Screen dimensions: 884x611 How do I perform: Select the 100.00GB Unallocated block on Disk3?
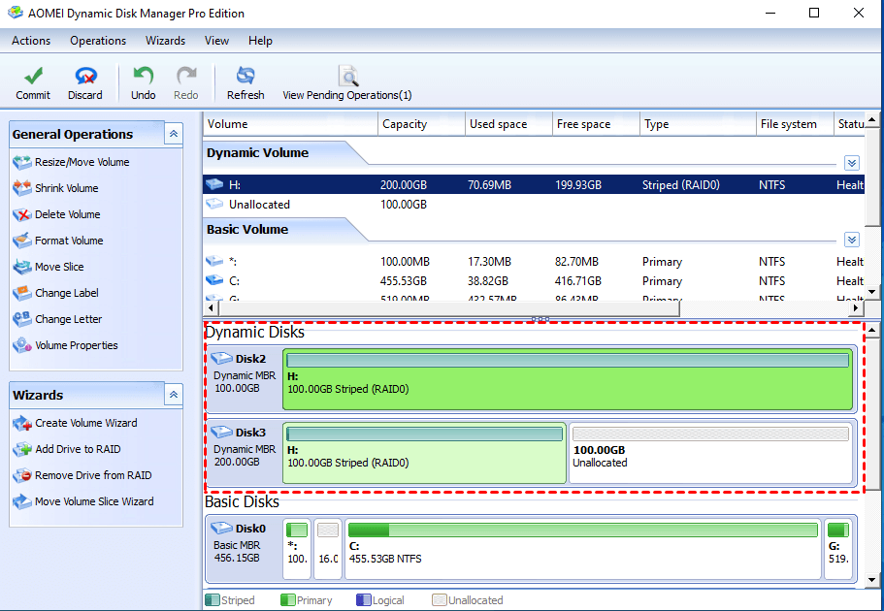click(x=710, y=452)
